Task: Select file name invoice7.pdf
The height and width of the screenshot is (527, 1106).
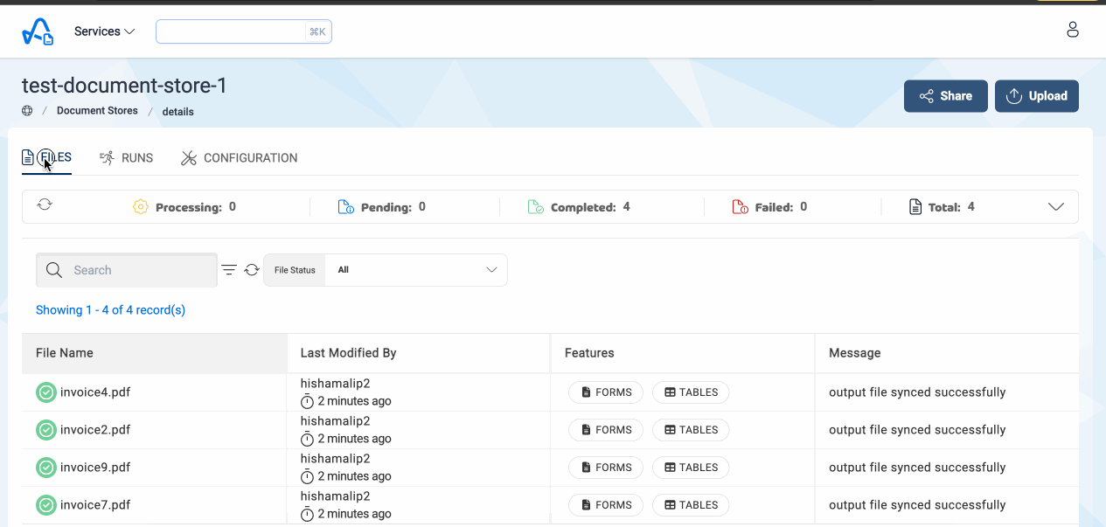Action: pyautogui.click(x=95, y=505)
